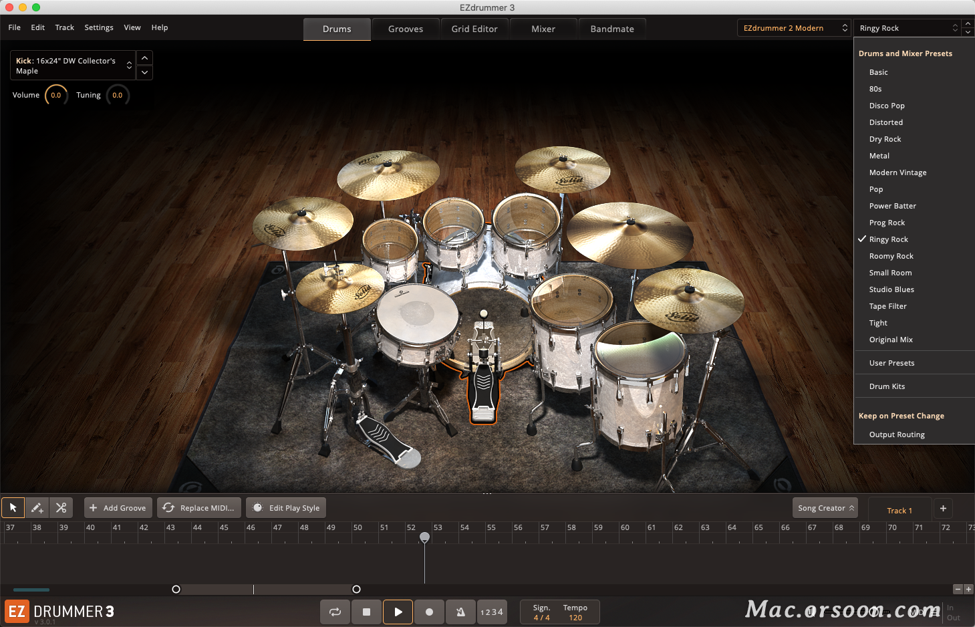Click the Edit Play Style button

286,508
